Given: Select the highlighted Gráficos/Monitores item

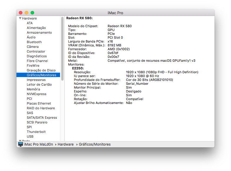Looking at the screenshot, I should 41,75.
